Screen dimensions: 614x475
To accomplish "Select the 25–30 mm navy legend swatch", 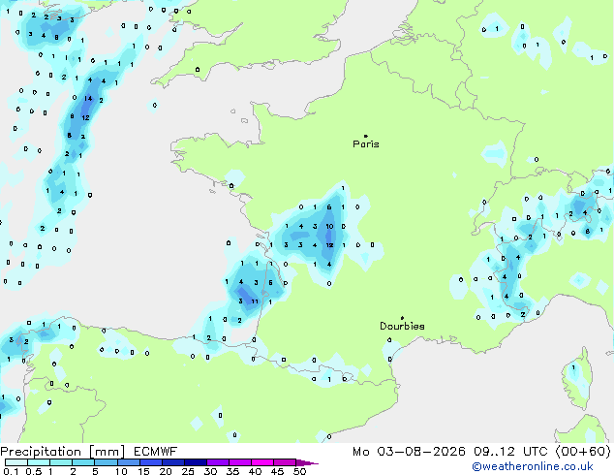I will tap(195, 462).
